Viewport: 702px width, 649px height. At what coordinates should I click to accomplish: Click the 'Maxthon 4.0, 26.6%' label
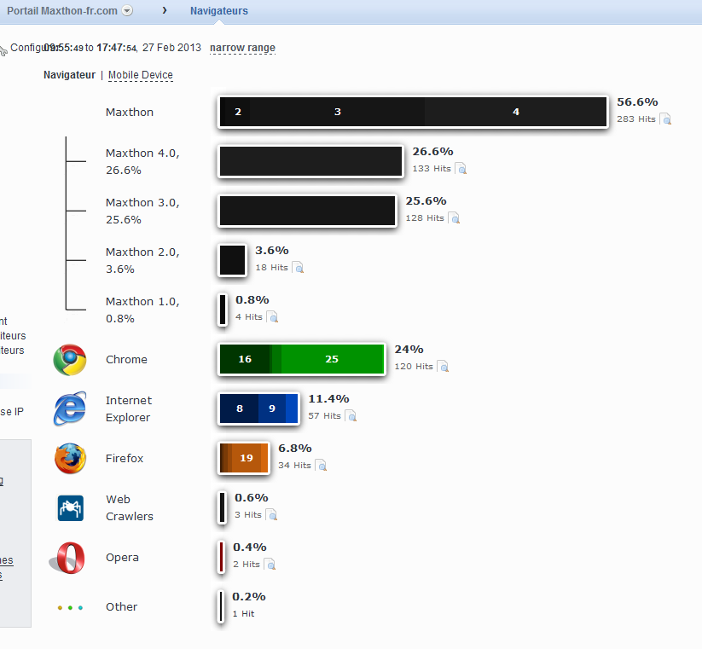[142, 161]
